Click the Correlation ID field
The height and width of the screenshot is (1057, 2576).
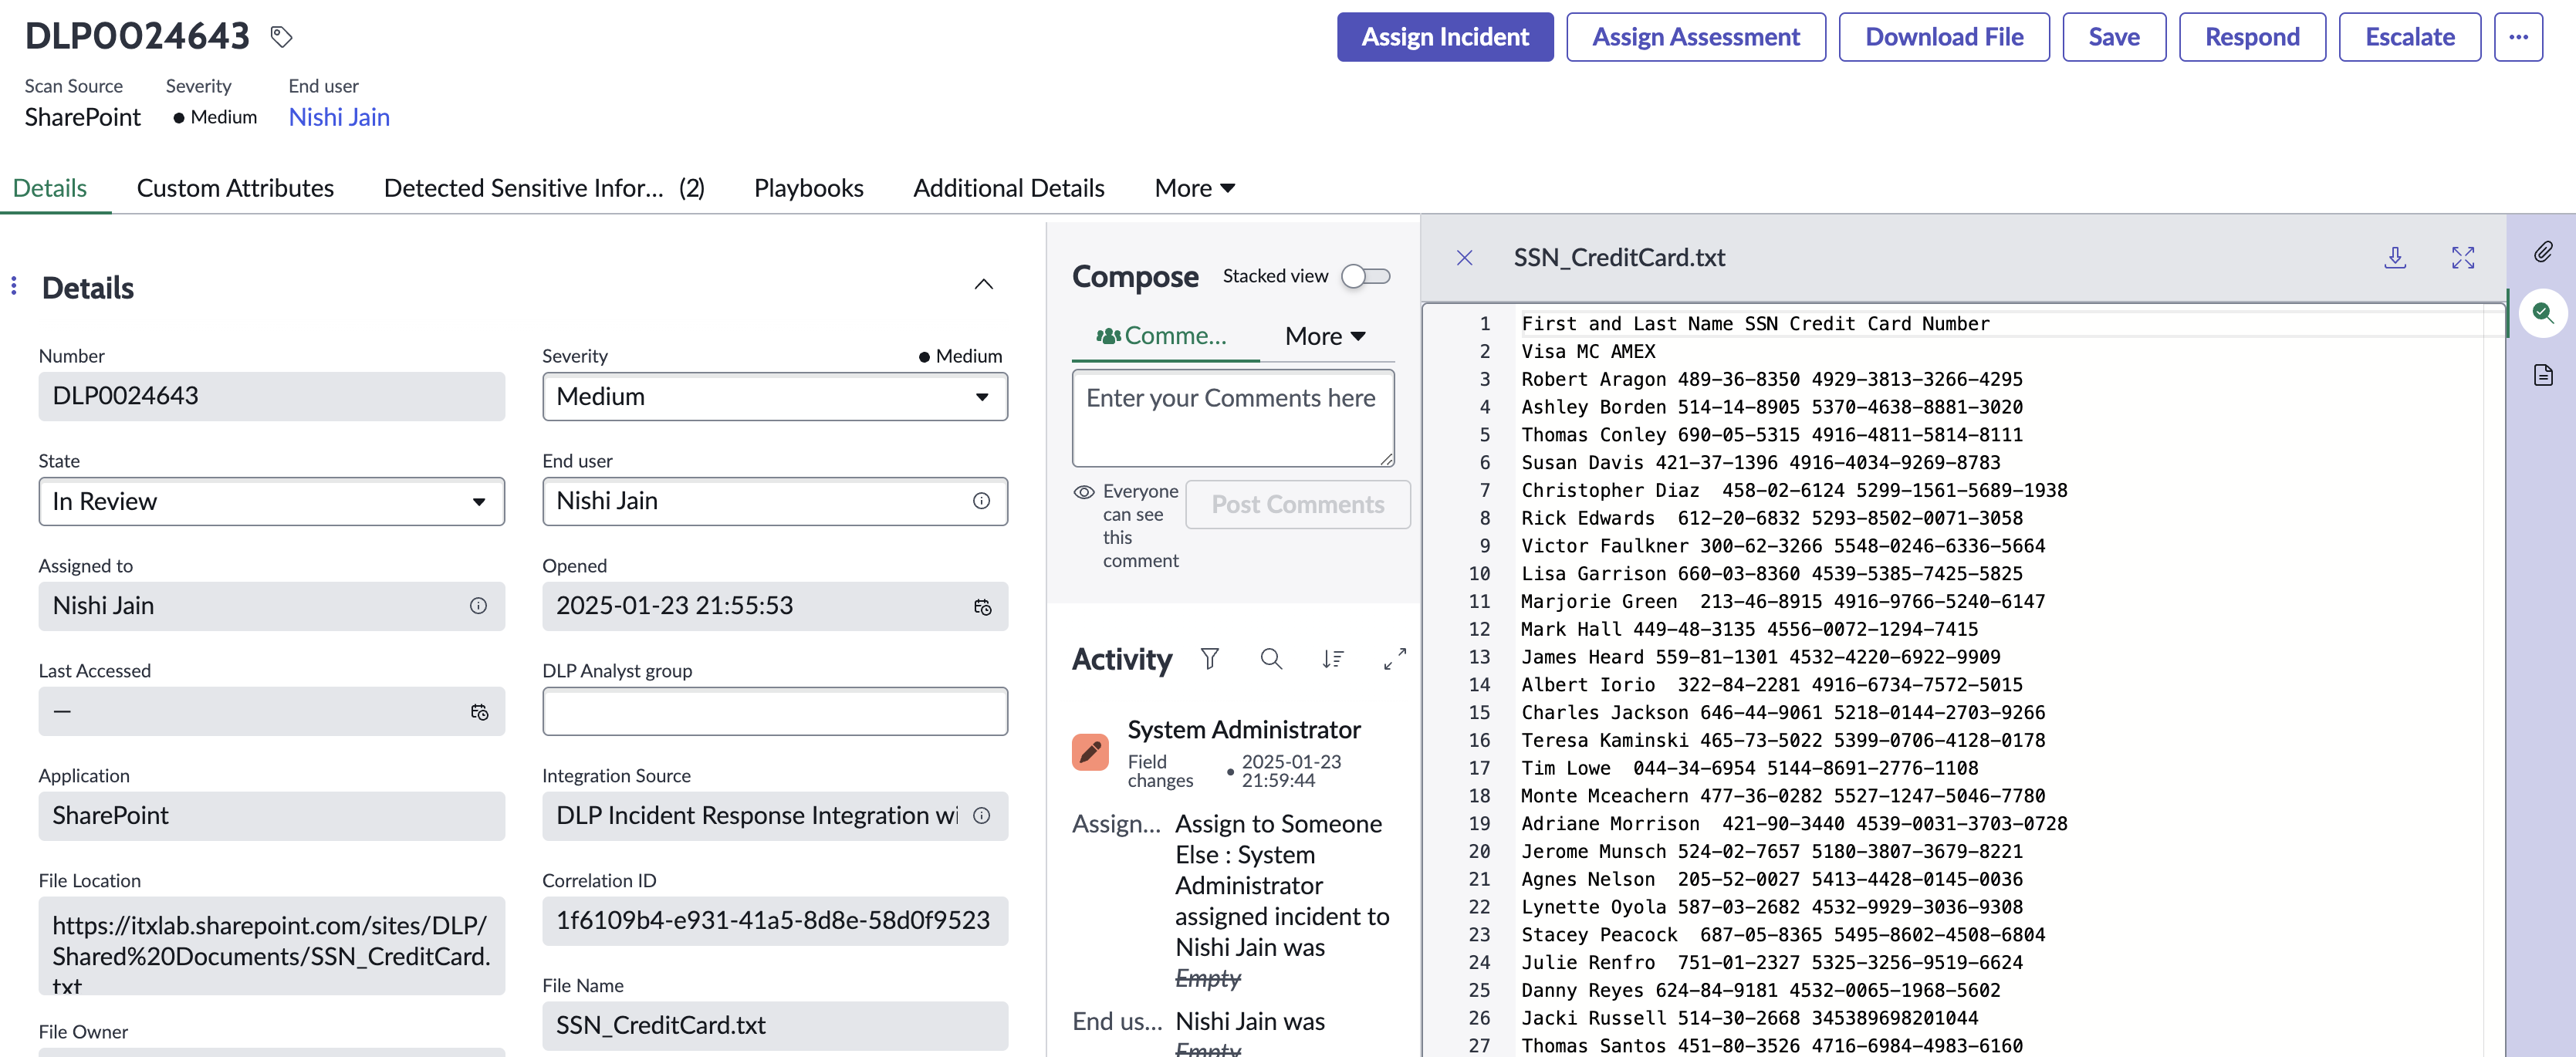775,921
